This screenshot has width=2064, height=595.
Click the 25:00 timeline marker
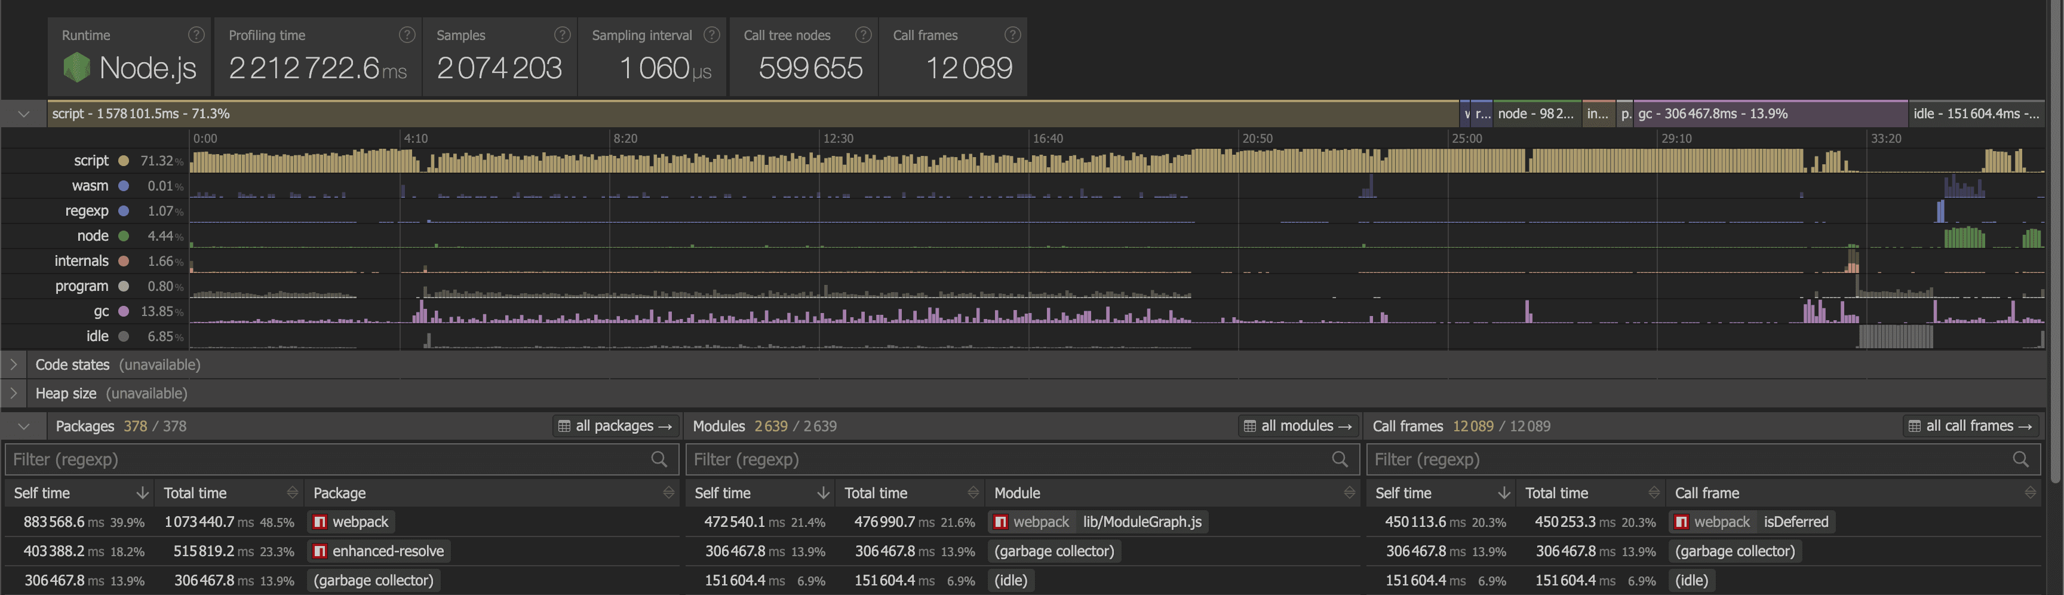[x=1466, y=138]
